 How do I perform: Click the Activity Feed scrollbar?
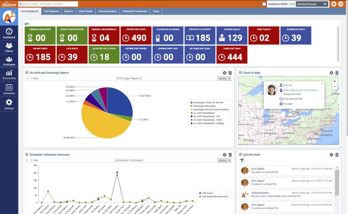337,183
